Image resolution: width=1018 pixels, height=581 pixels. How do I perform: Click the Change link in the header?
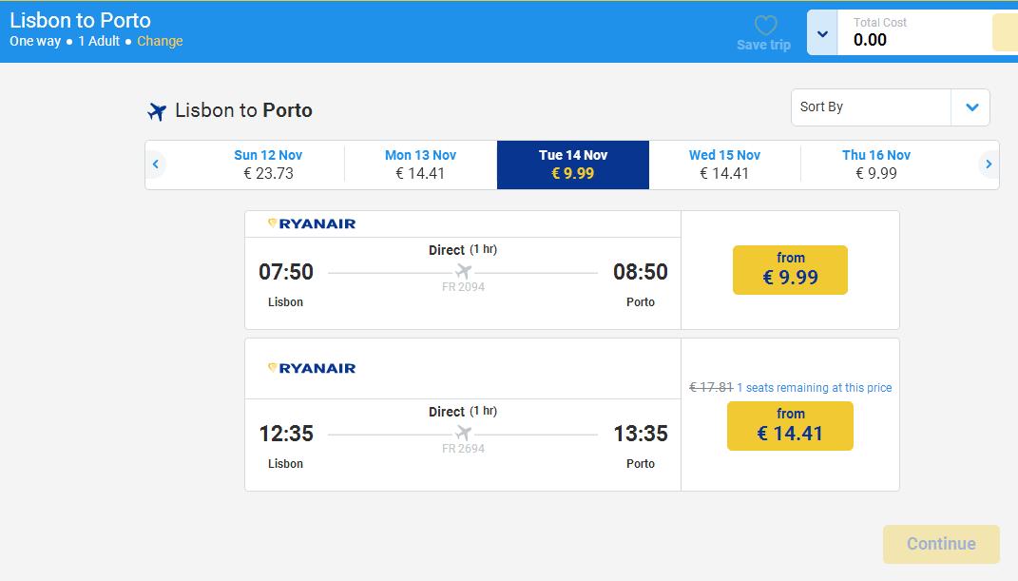pyautogui.click(x=160, y=41)
